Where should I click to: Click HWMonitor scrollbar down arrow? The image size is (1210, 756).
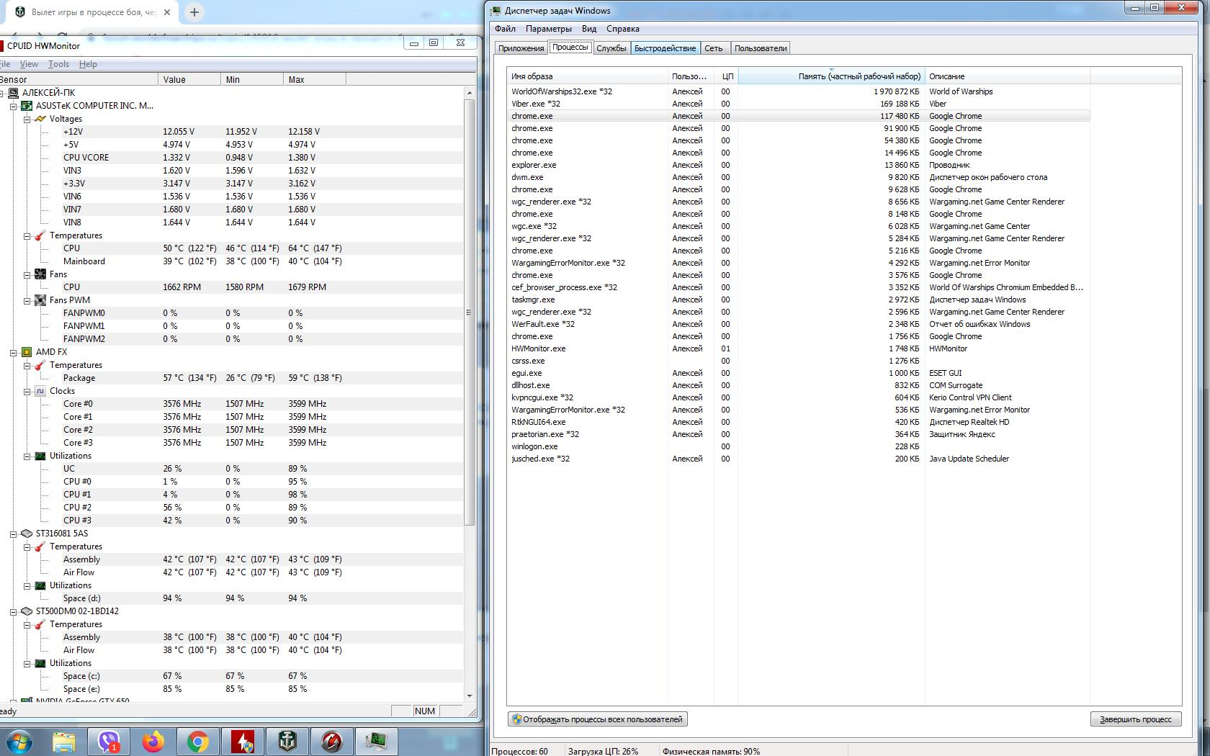pyautogui.click(x=470, y=696)
